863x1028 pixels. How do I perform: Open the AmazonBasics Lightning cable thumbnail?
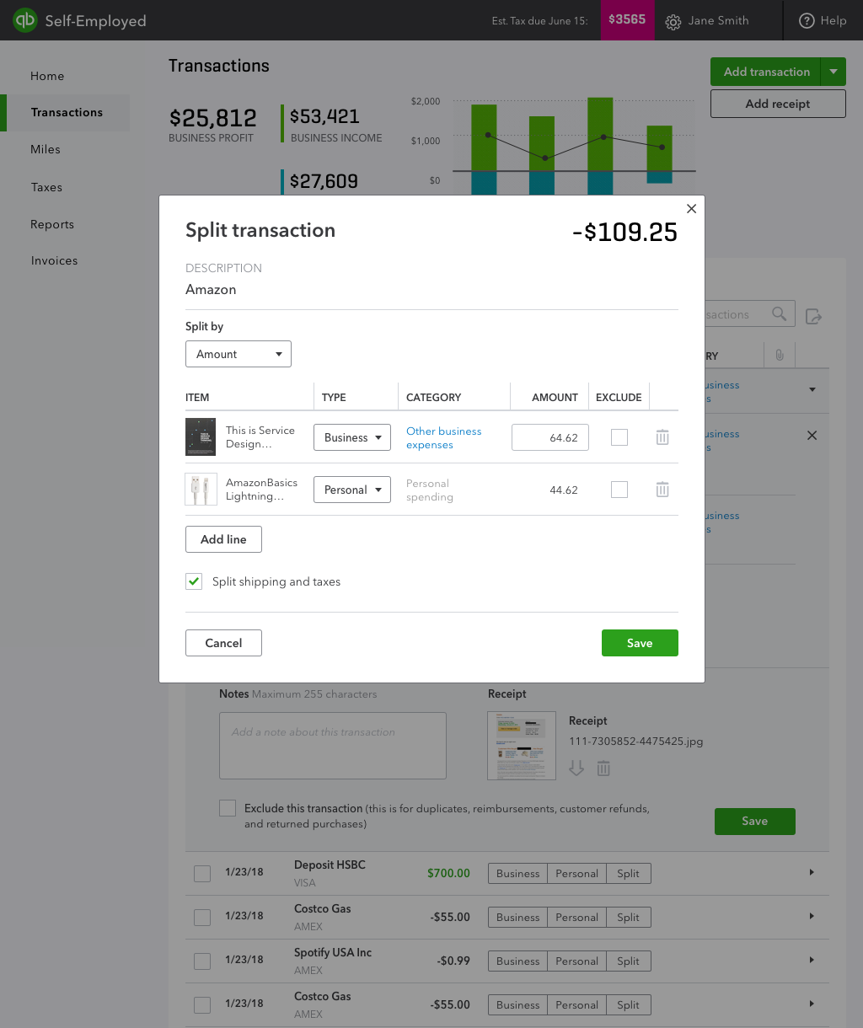[201, 490]
